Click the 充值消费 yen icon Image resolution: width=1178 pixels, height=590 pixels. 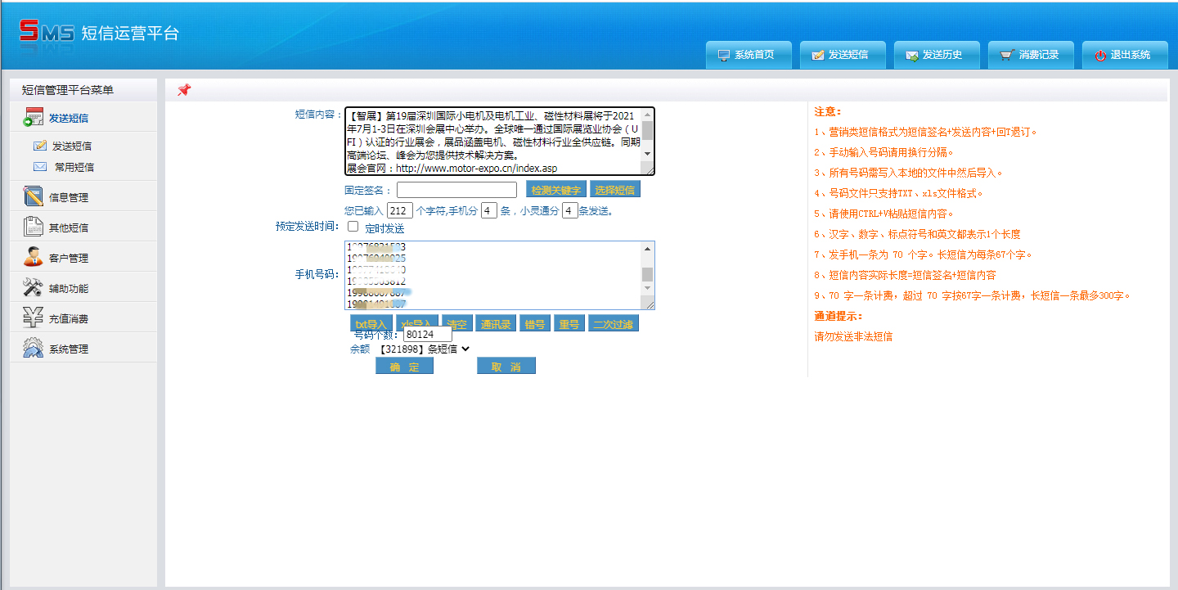pyautogui.click(x=33, y=318)
